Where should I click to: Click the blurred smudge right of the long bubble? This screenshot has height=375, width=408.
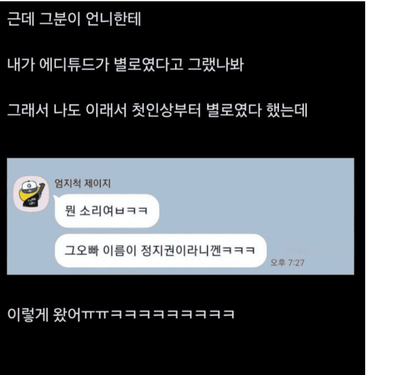click(296, 251)
